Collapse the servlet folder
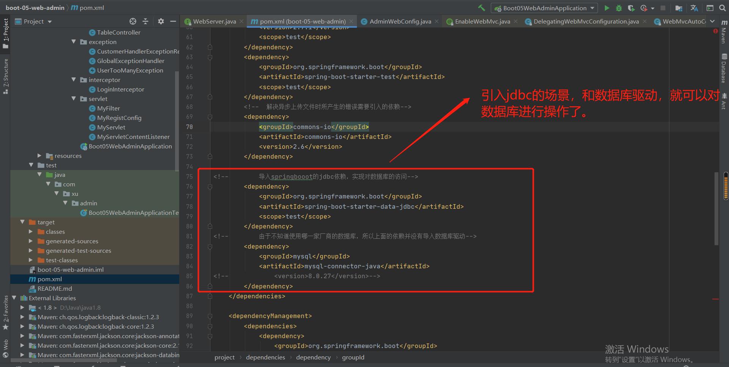The image size is (729, 367). [74, 99]
